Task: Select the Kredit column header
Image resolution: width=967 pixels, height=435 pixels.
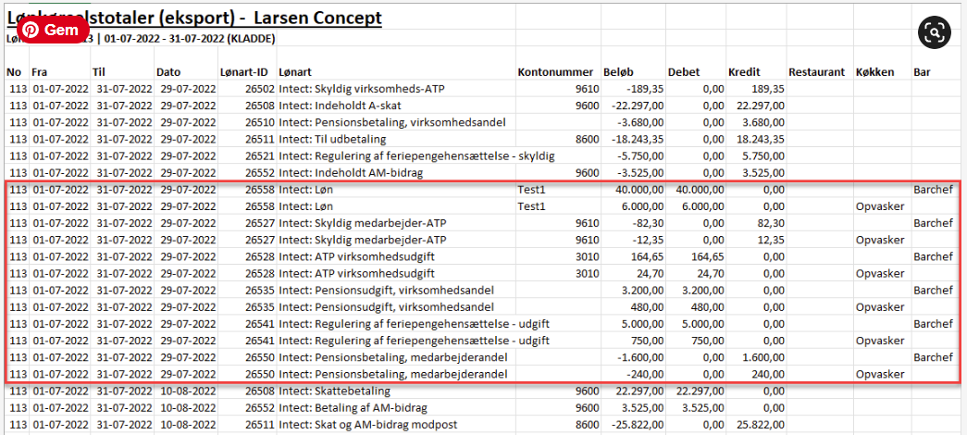Action: pyautogui.click(x=743, y=72)
